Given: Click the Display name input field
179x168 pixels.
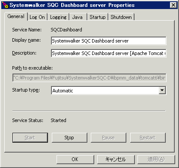Looking at the screenshot, I should 109,41.
